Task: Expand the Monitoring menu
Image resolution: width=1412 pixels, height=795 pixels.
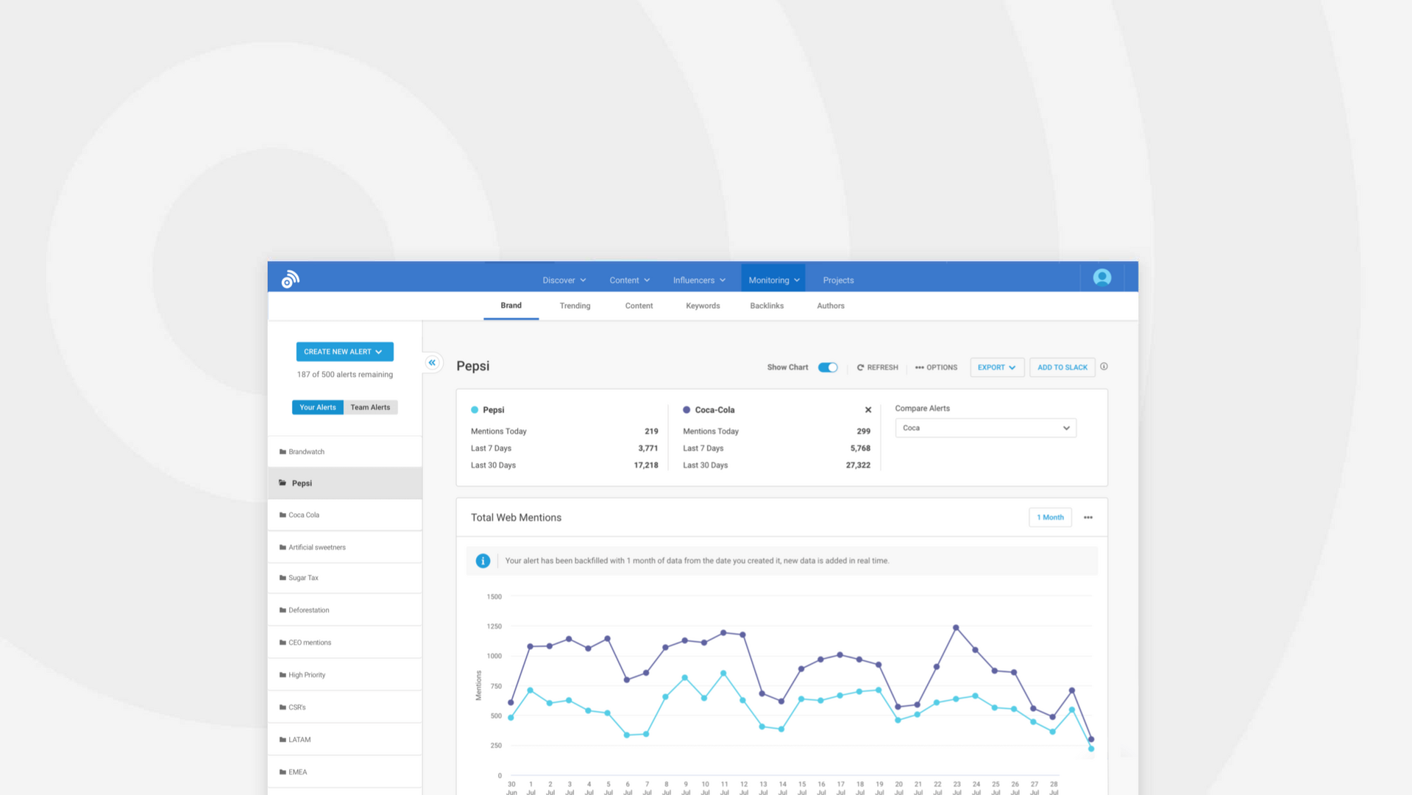Action: point(773,280)
